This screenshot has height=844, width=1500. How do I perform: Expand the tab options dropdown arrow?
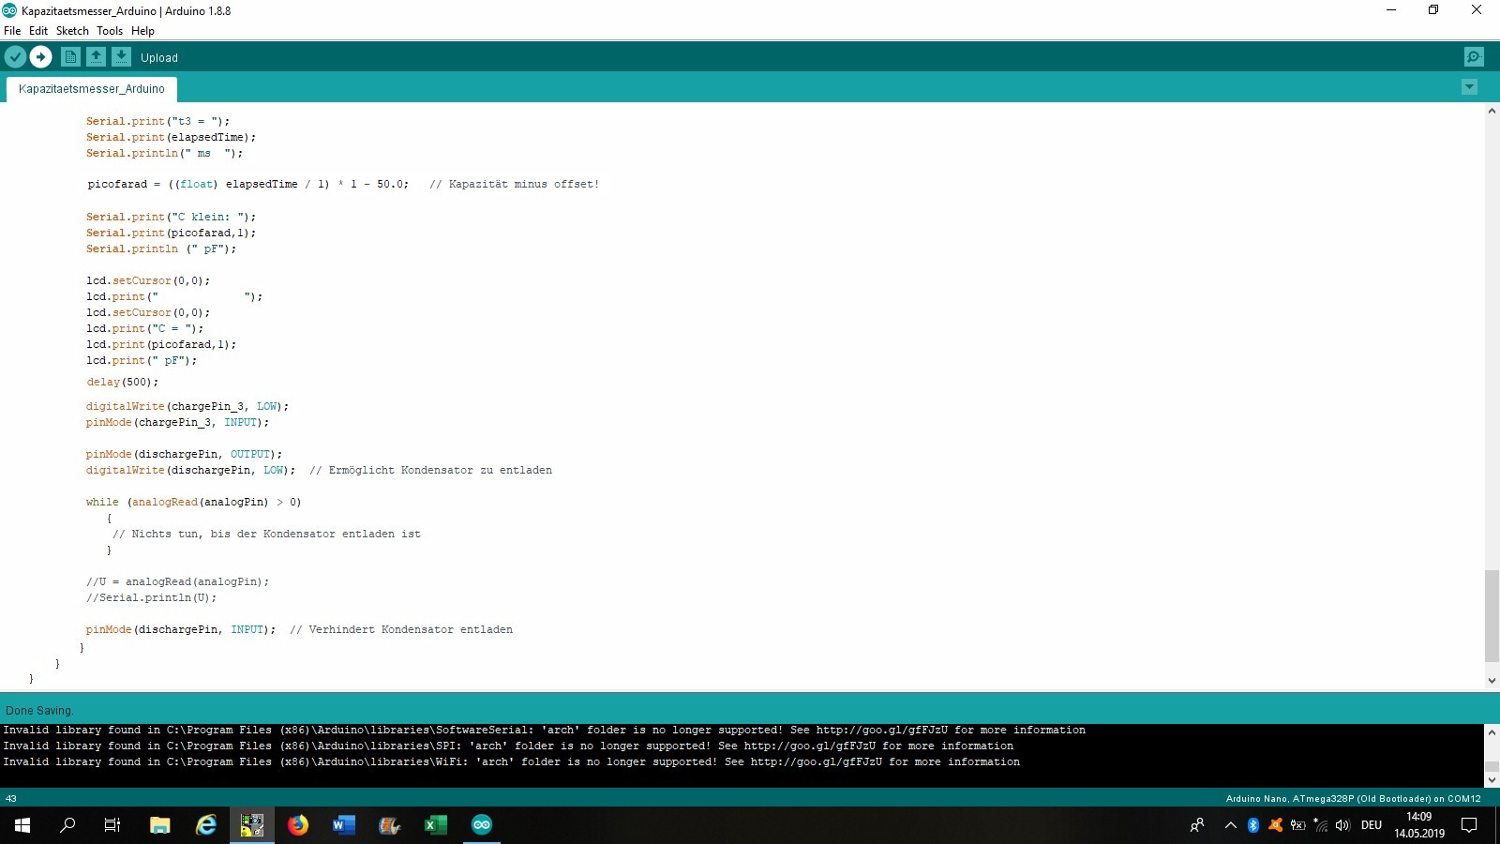1469,87
